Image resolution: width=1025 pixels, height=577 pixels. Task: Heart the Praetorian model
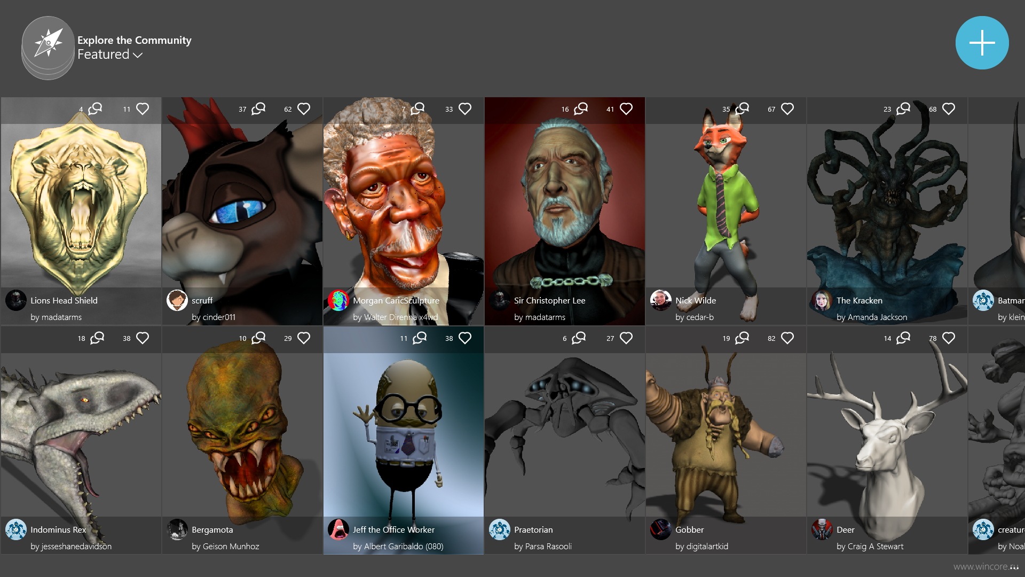point(626,338)
